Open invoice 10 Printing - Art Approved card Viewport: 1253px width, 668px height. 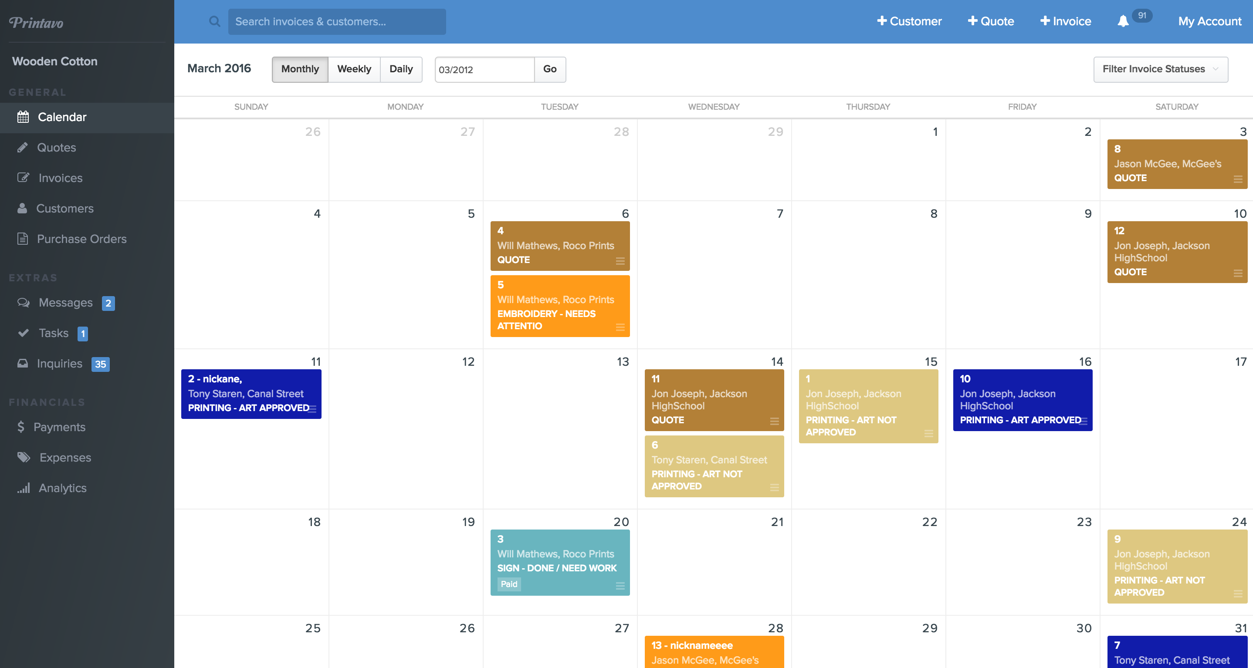click(1023, 400)
